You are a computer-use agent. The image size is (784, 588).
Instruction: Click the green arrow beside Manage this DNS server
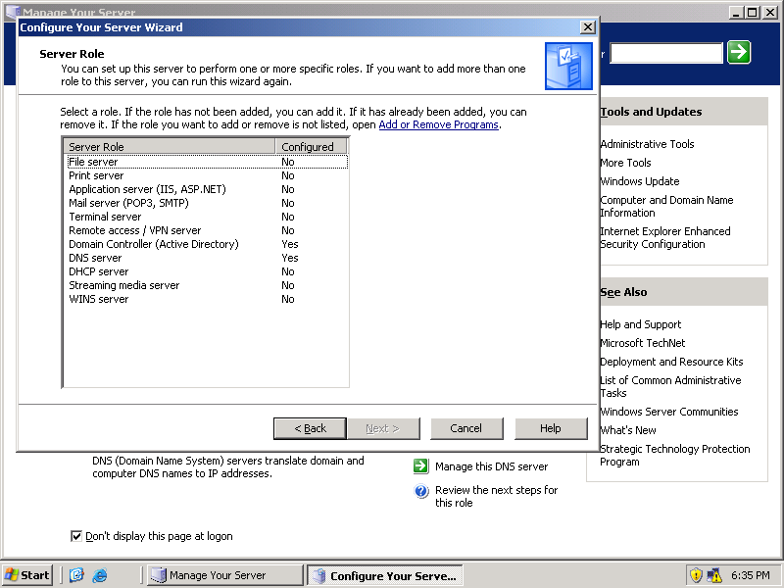point(420,466)
